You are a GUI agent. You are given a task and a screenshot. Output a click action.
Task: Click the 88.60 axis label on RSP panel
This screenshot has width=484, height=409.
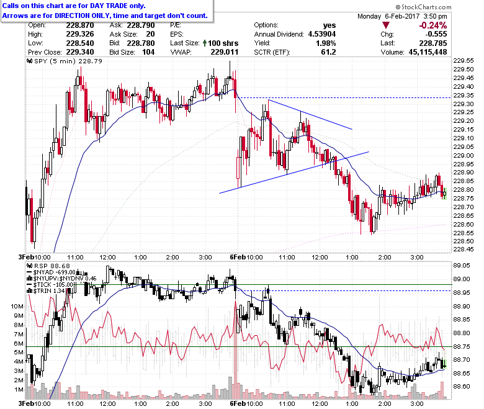(x=462, y=386)
